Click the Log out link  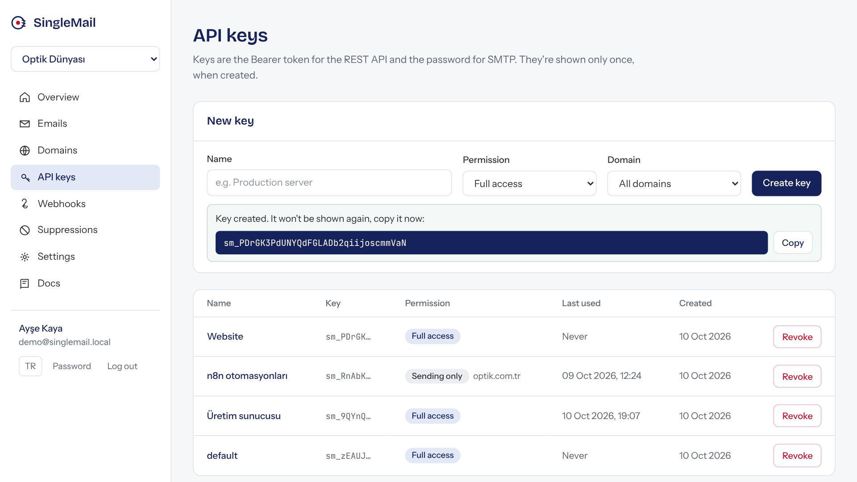tap(122, 366)
